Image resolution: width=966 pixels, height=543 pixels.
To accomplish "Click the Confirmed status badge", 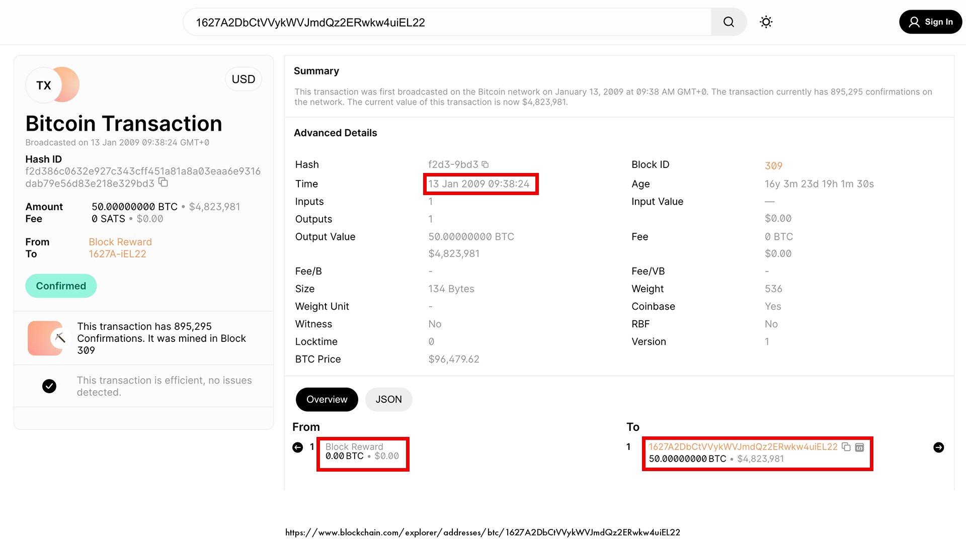I will (x=61, y=286).
